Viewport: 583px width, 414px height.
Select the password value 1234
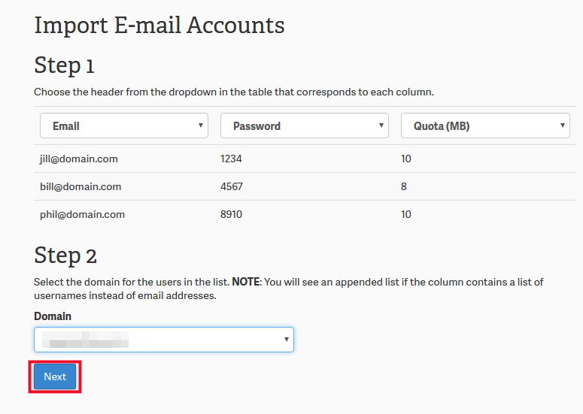click(x=232, y=159)
